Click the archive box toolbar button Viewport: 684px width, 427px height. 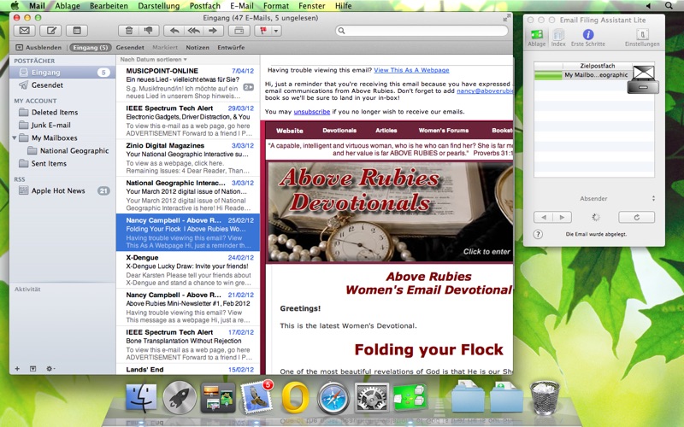(x=239, y=31)
